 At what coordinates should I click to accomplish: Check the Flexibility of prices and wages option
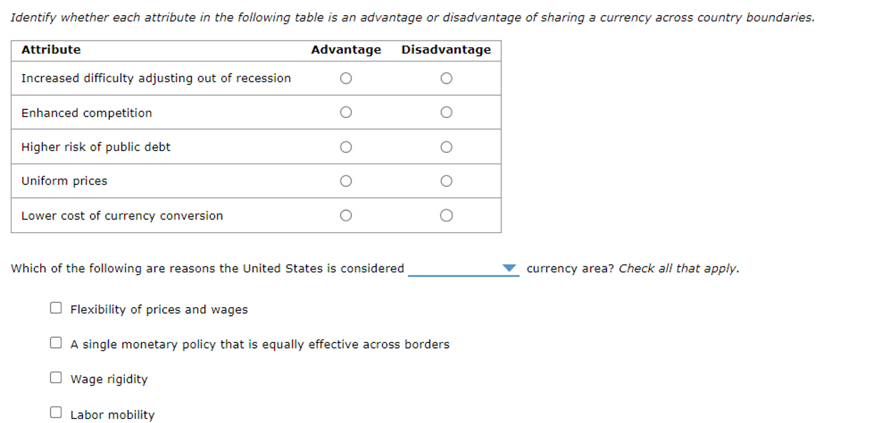56,307
